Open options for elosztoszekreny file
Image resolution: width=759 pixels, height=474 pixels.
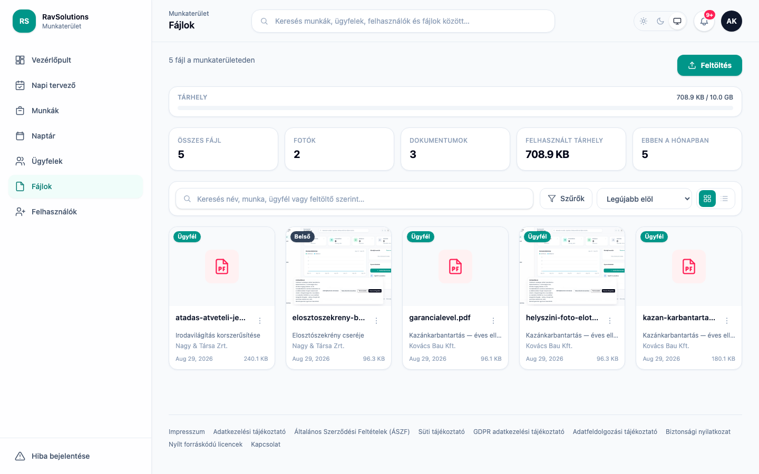pos(376,321)
